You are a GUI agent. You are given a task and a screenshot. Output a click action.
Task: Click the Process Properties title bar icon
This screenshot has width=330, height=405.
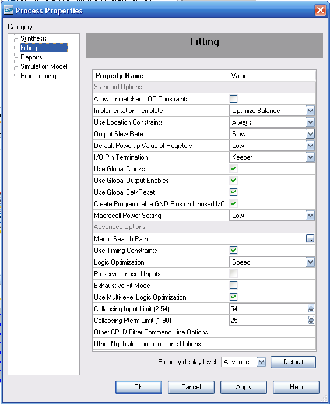pyautogui.click(x=8, y=10)
